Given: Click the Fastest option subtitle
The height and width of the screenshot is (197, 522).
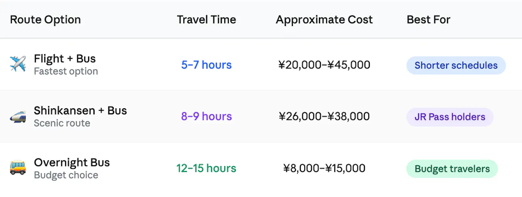Looking at the screenshot, I should [66, 71].
